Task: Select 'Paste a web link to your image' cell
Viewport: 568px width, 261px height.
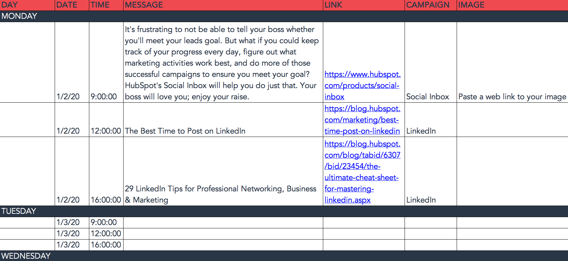Action: pos(512,62)
